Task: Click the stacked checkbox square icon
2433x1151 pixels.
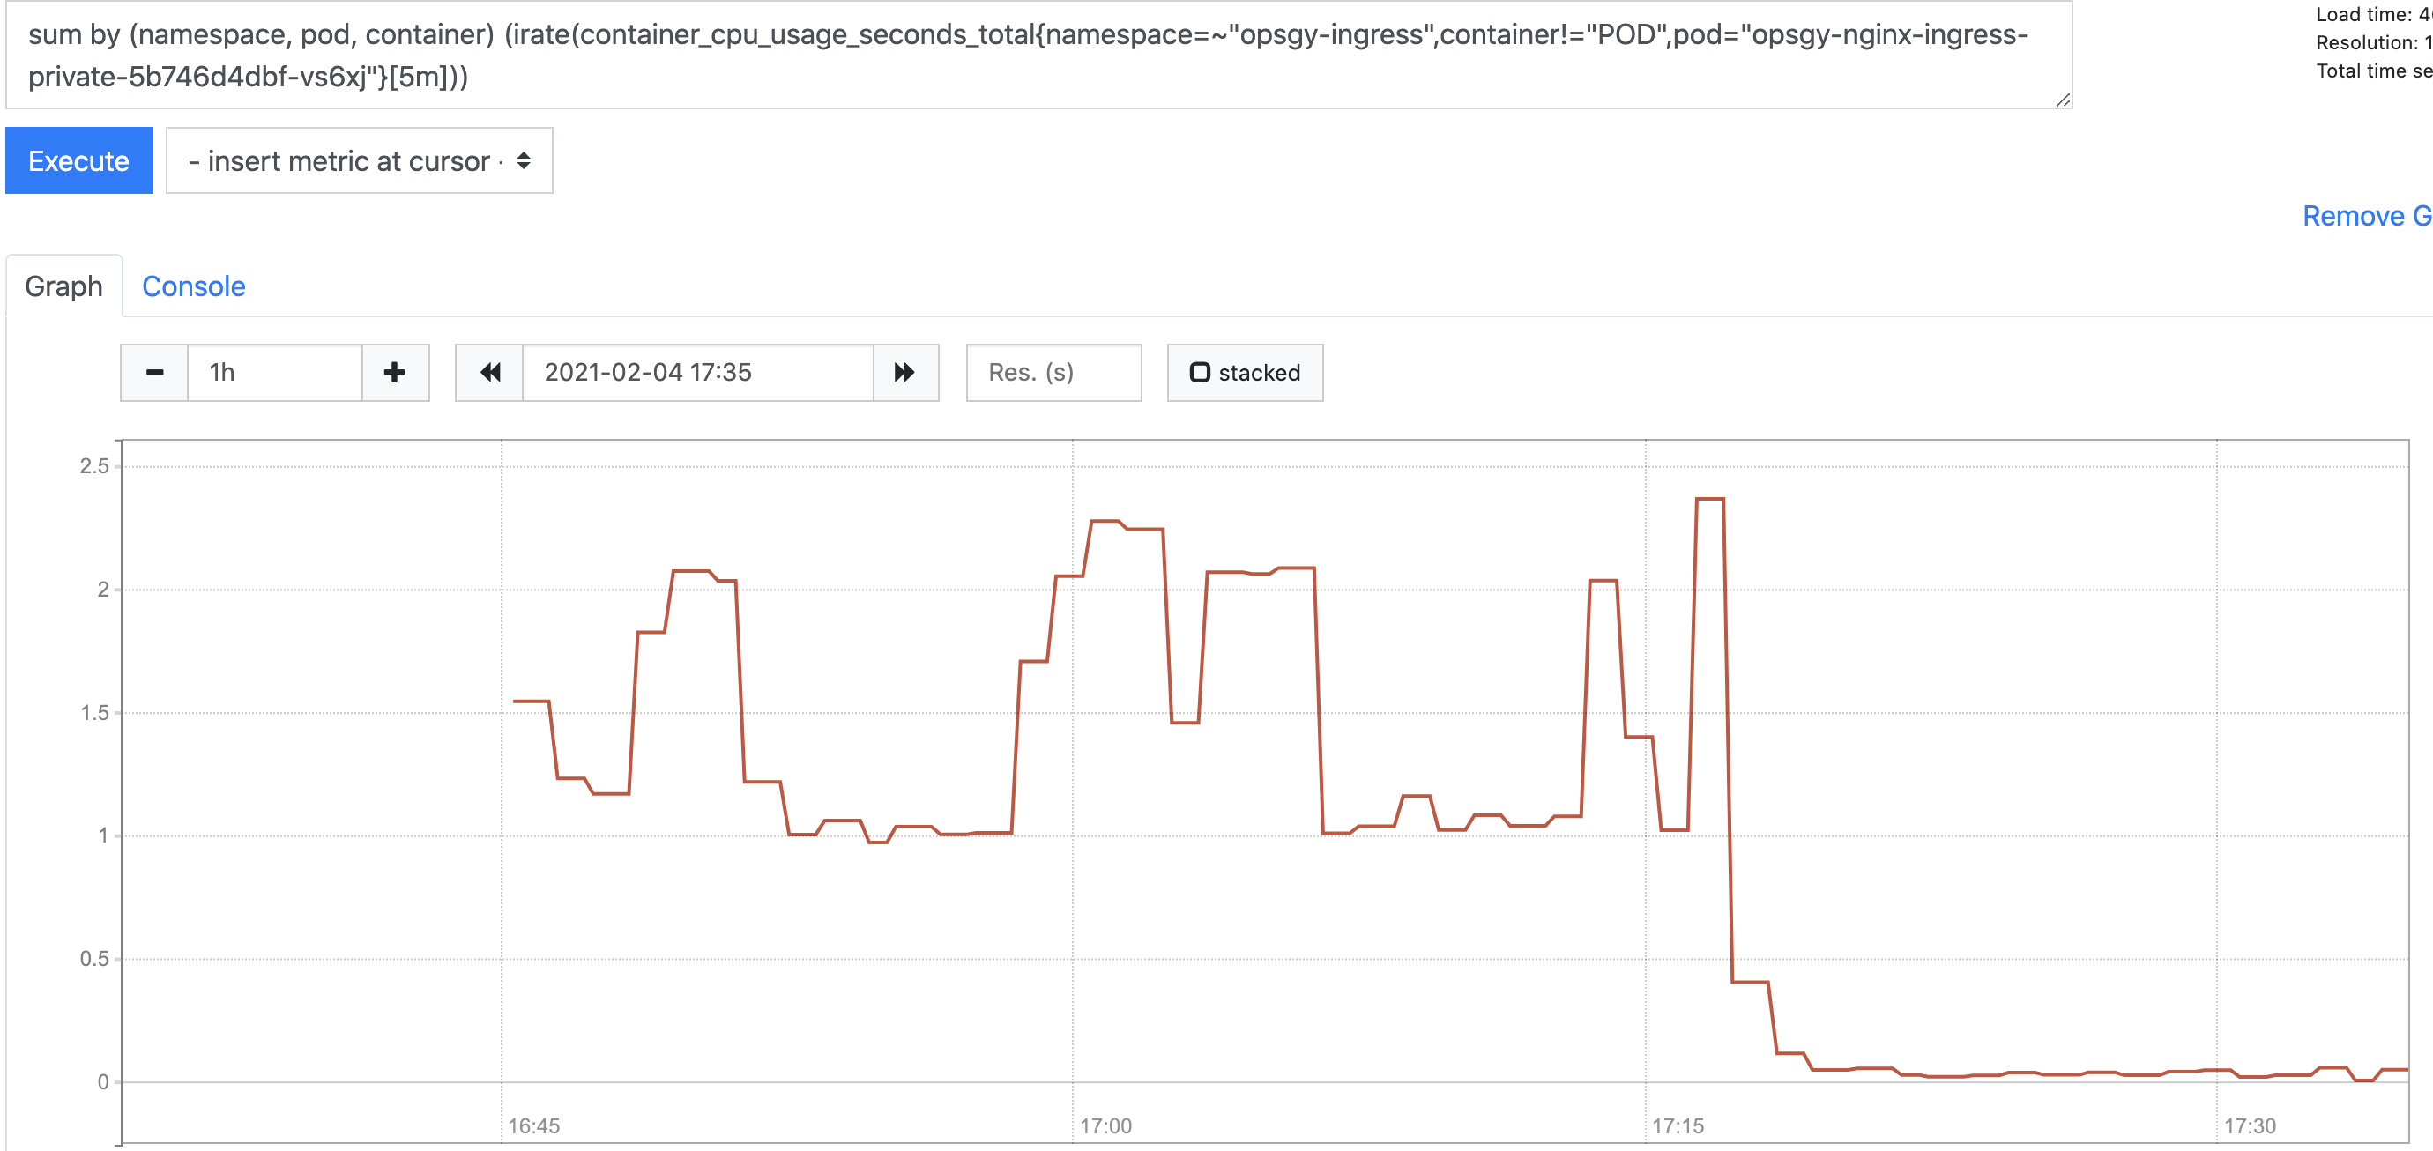Action: [x=1201, y=372]
